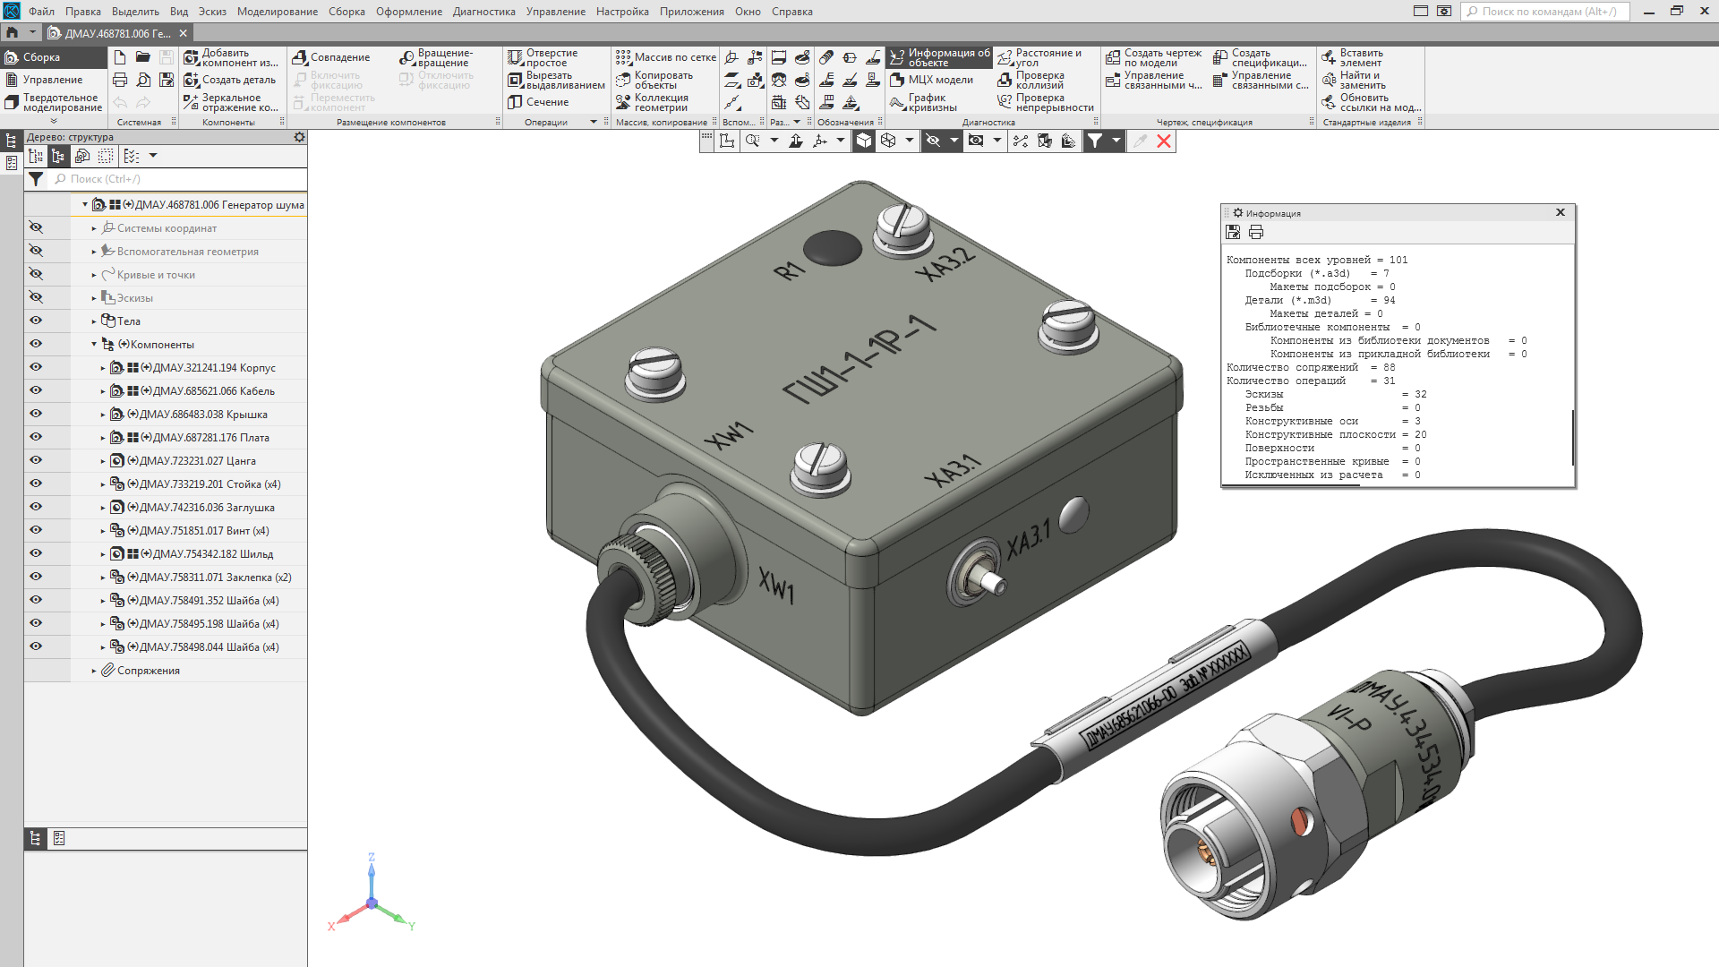Click the Сечение operation
The width and height of the screenshot is (1719, 967).
(x=538, y=102)
